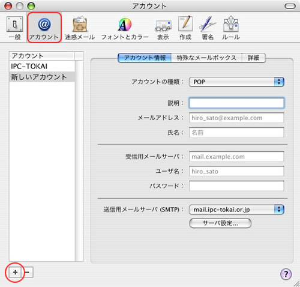This screenshot has height=287, width=300.
Task: Expand the アカウントの種類 POP dropdown
Action: 236,82
